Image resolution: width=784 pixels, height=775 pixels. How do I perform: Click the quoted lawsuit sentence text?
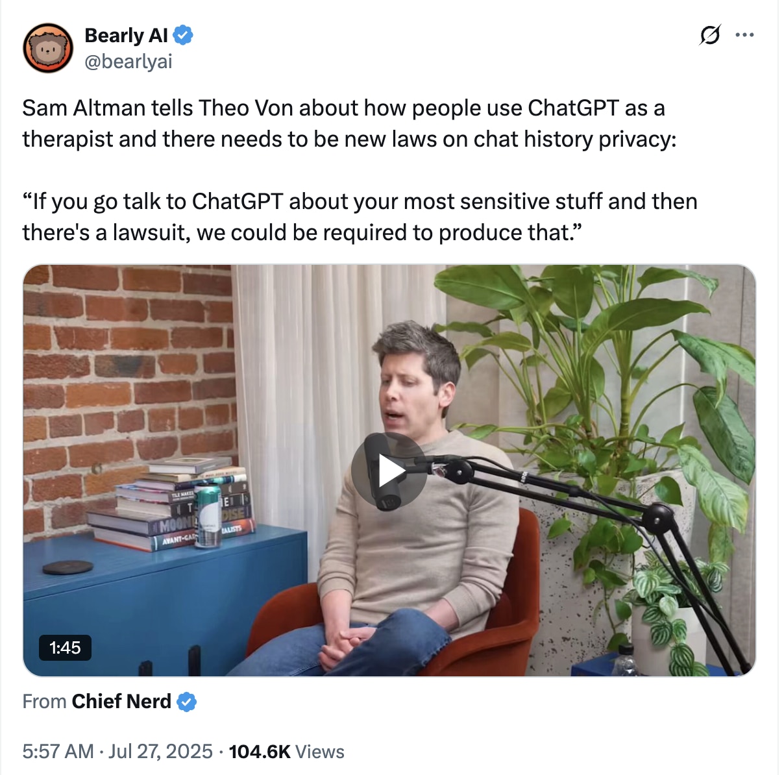360,217
